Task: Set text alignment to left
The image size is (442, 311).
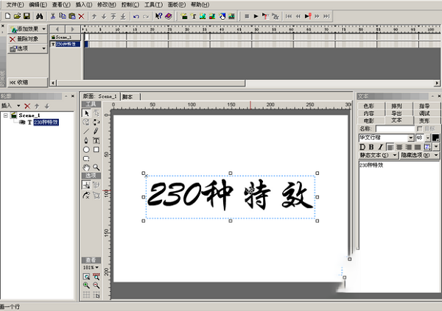Action: [x=390, y=147]
